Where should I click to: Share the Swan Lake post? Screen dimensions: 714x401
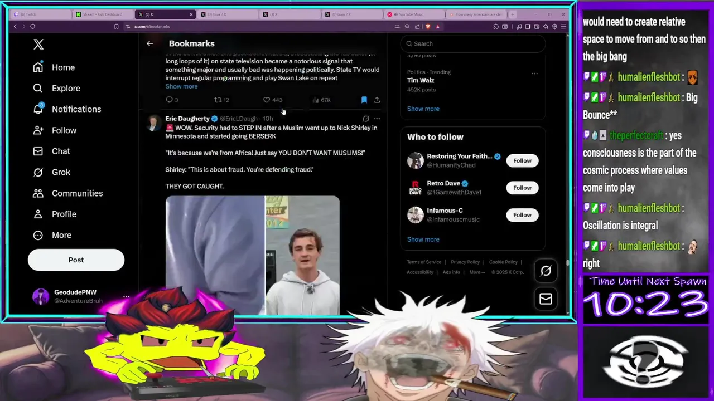pos(377,100)
